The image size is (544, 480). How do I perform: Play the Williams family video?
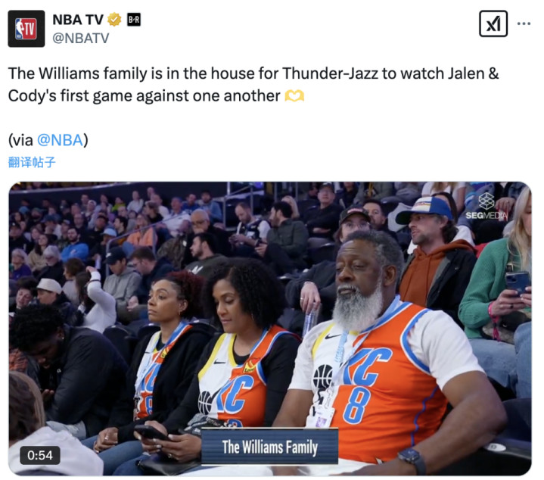(x=270, y=329)
